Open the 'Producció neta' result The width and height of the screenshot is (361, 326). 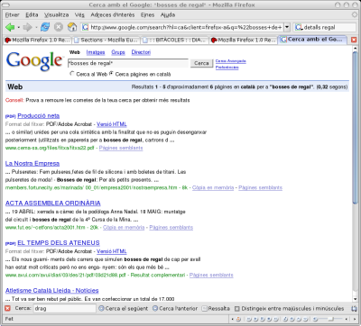point(38,116)
